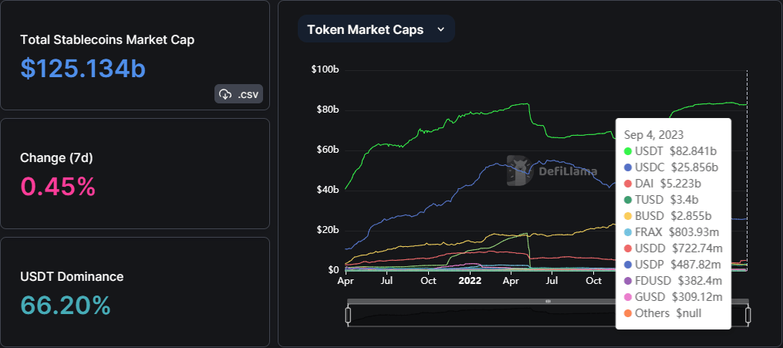Click the blue USDC dot in tooltip

point(628,167)
